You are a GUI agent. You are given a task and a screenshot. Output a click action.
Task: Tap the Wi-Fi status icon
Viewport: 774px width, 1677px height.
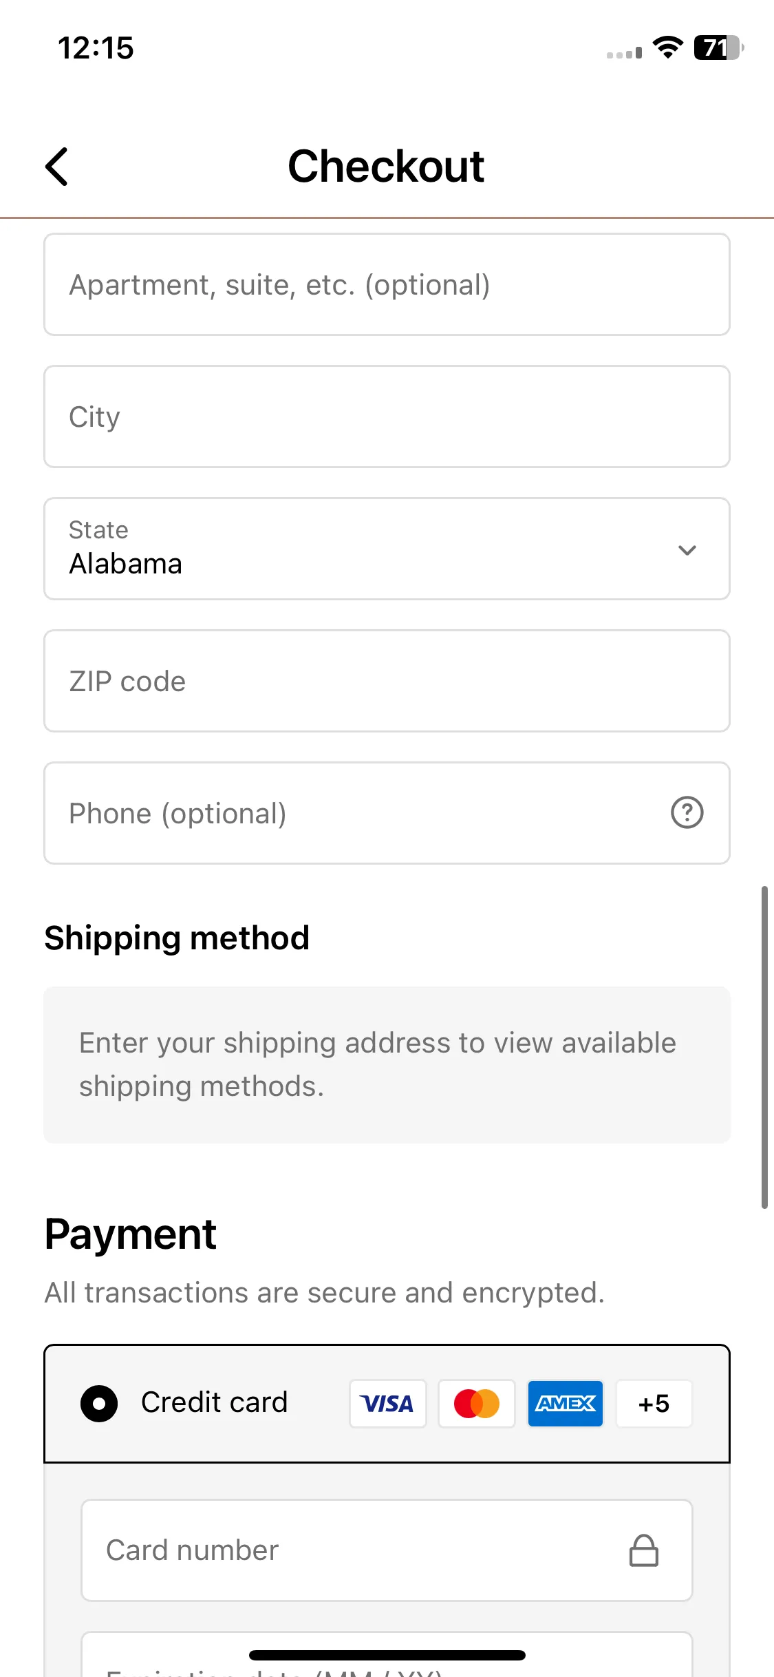[667, 48]
